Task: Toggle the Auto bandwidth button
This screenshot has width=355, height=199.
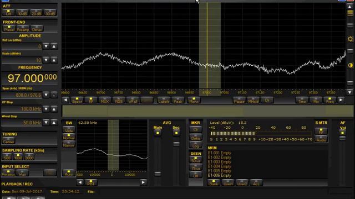Action: (69, 173)
